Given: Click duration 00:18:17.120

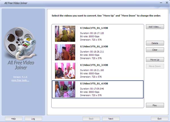Looking at the screenshot, I should (97, 33).
